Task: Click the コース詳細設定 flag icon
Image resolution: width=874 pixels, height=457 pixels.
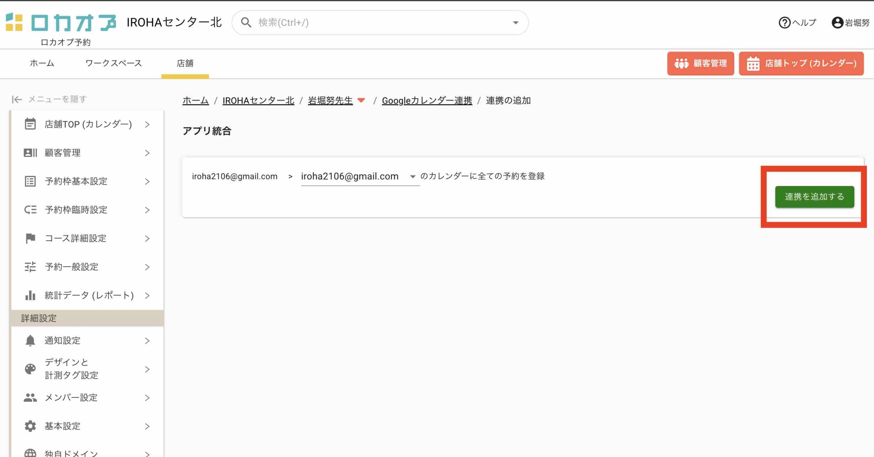Action: [30, 238]
